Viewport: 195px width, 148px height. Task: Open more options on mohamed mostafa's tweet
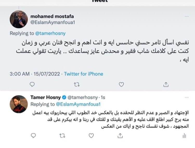tap(186, 16)
